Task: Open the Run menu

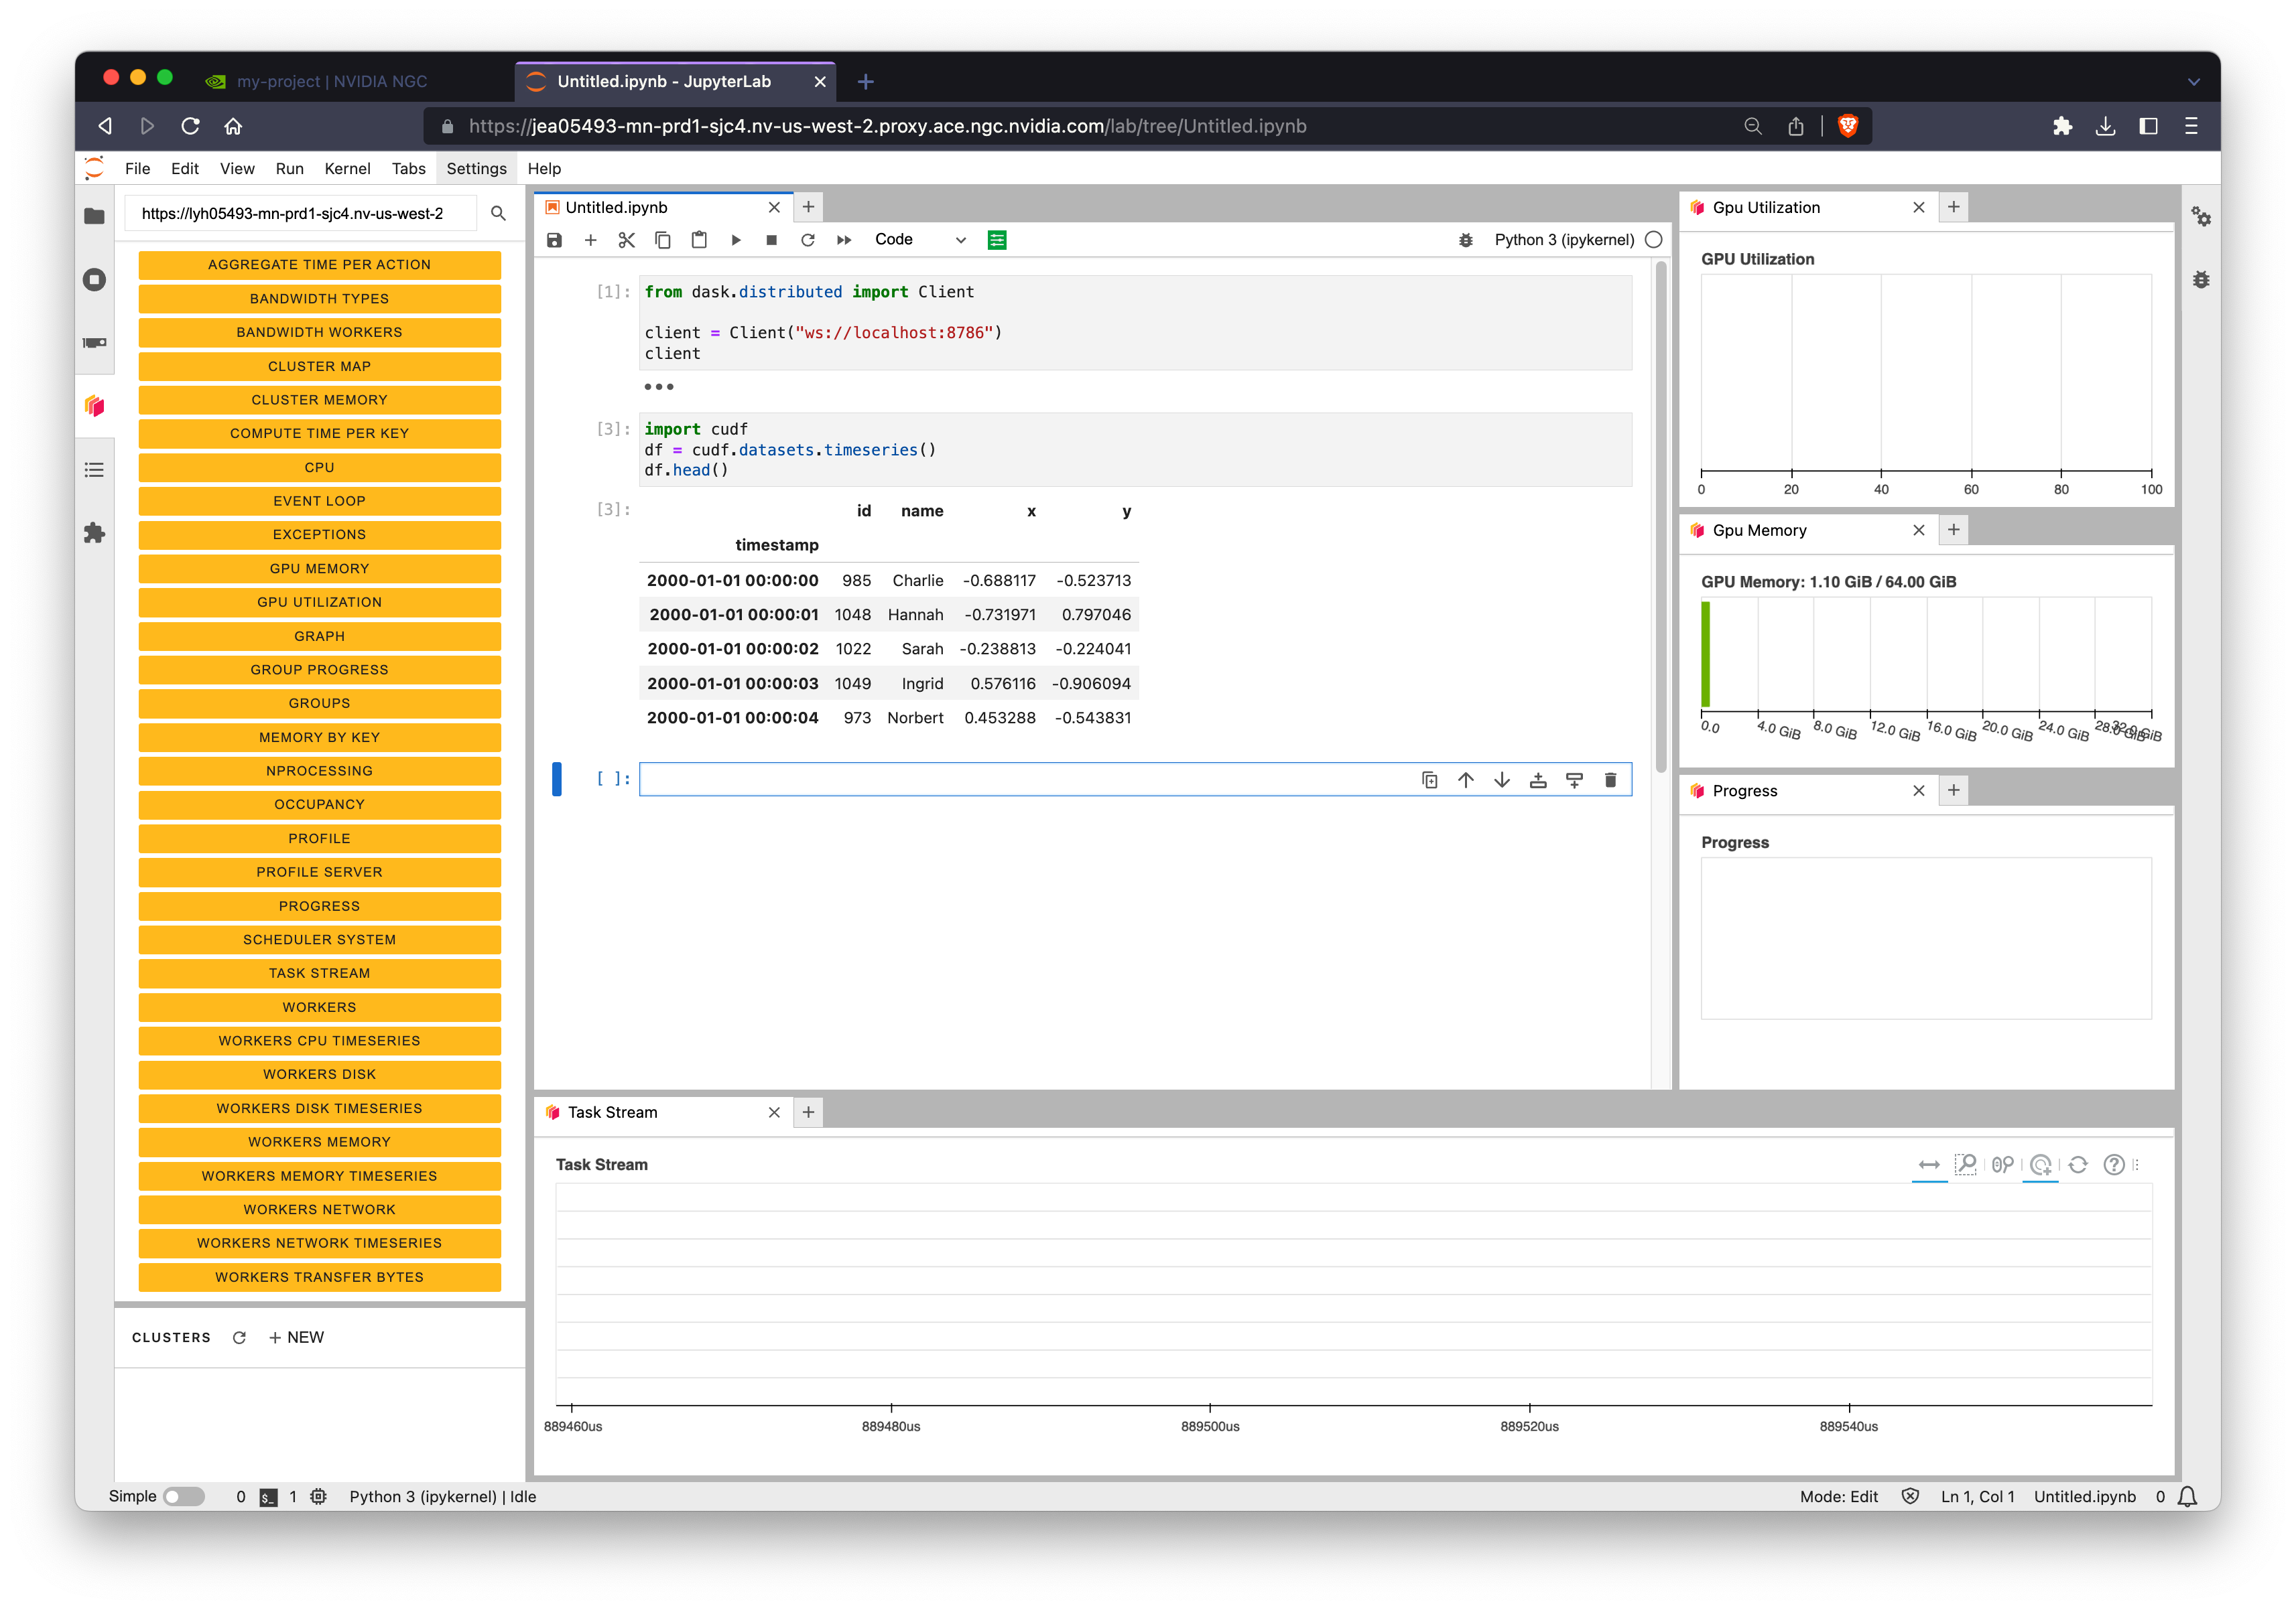Action: coord(290,169)
